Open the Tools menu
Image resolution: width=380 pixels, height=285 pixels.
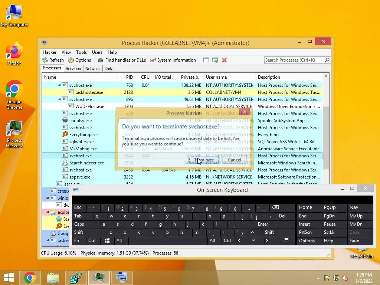point(81,52)
